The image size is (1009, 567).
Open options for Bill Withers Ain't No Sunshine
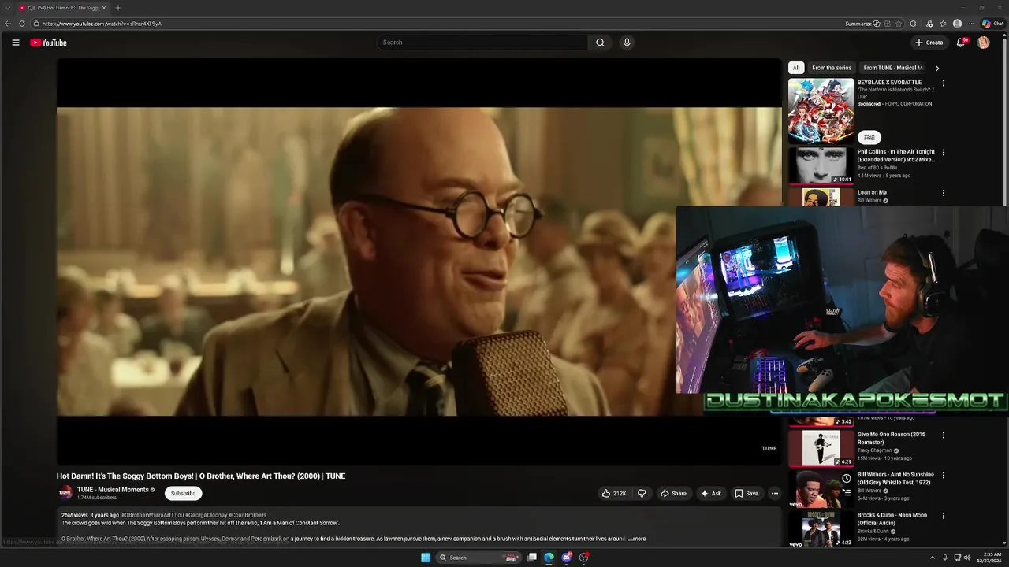944,476
